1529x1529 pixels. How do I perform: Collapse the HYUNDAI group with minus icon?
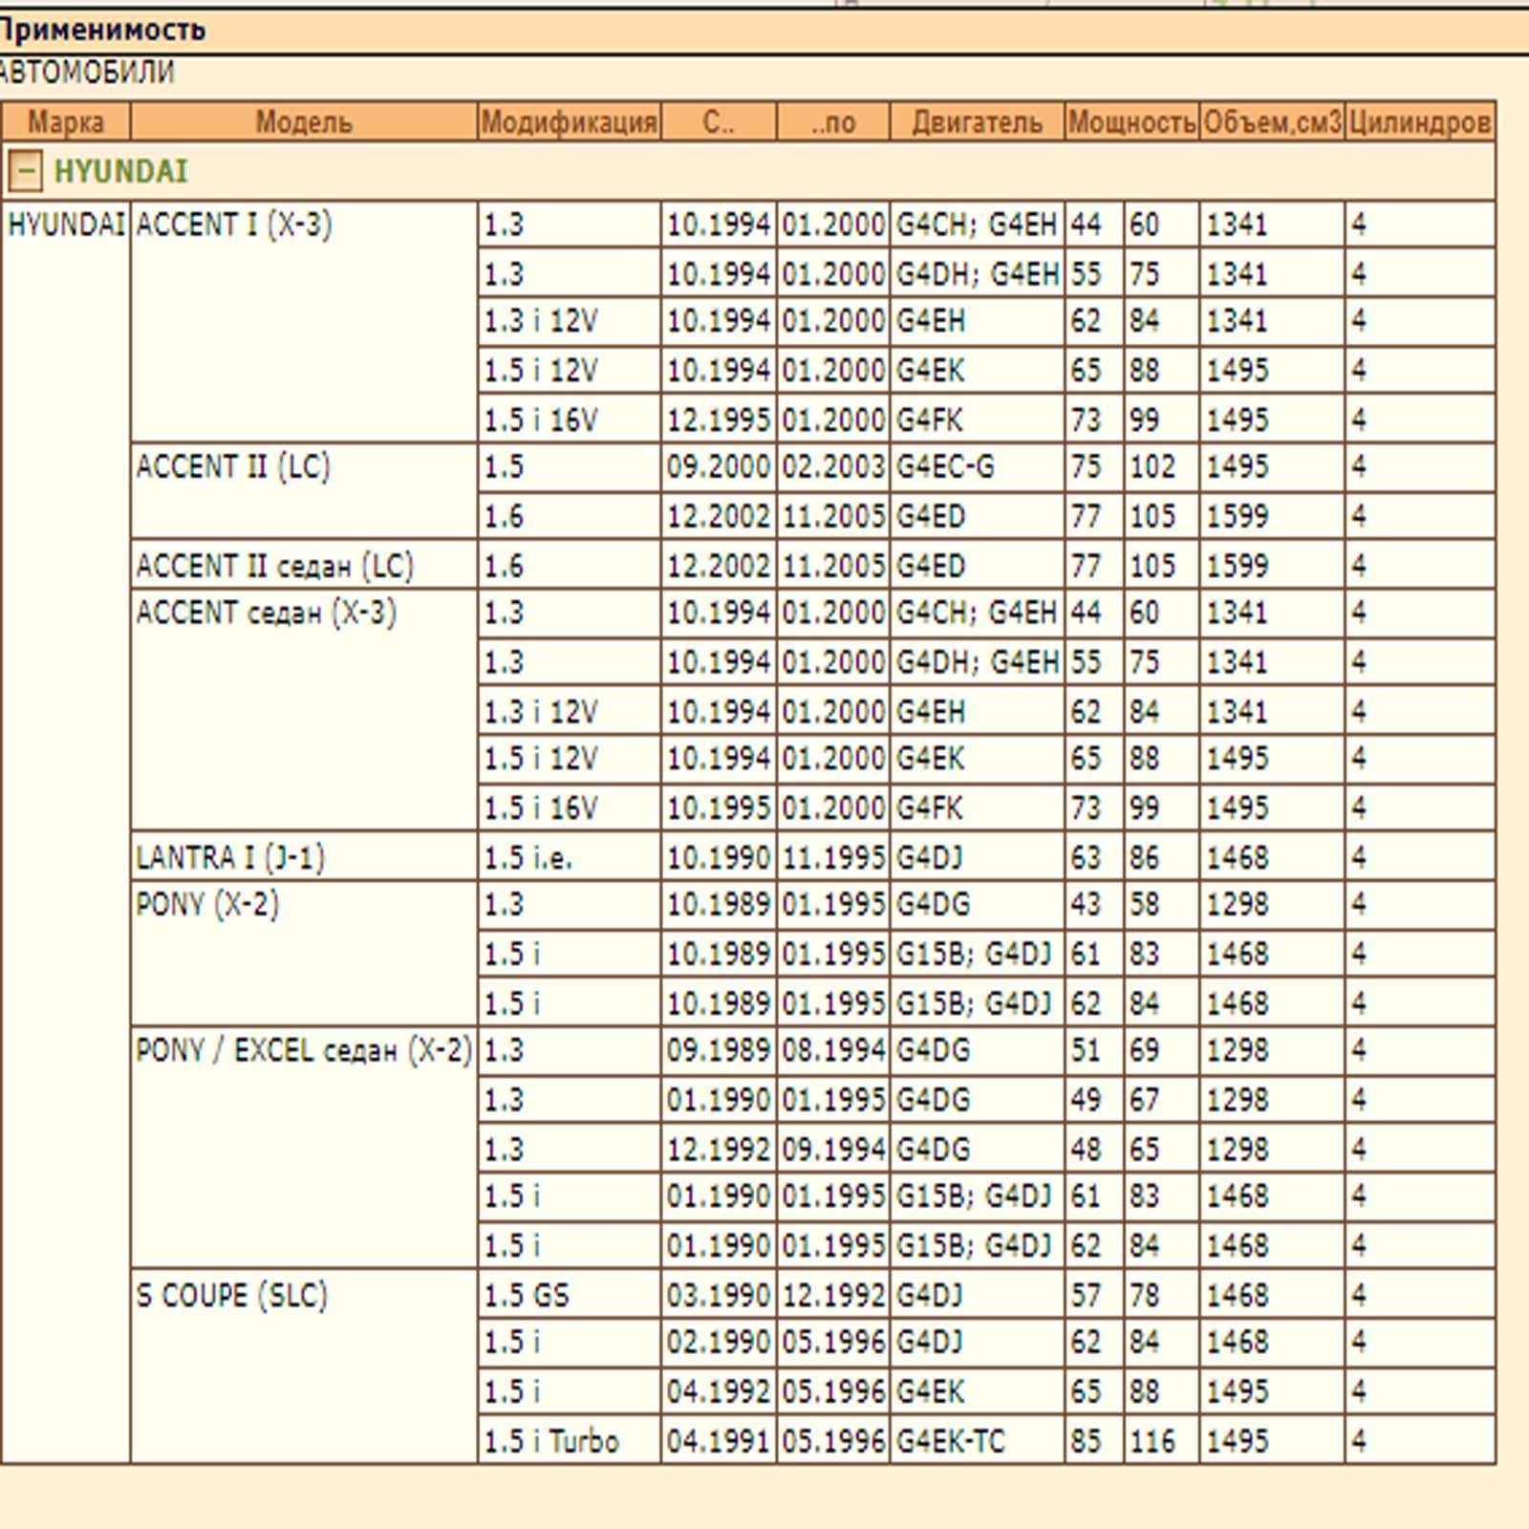pyautogui.click(x=25, y=172)
